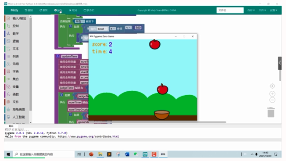Zoom in with the plus circle icon
The width and height of the screenshot is (286, 161).
click(272, 94)
